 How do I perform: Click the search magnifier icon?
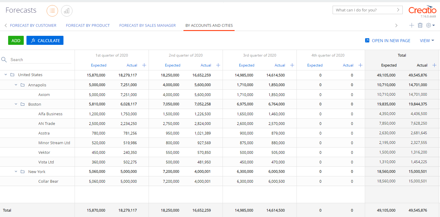click(x=4, y=60)
